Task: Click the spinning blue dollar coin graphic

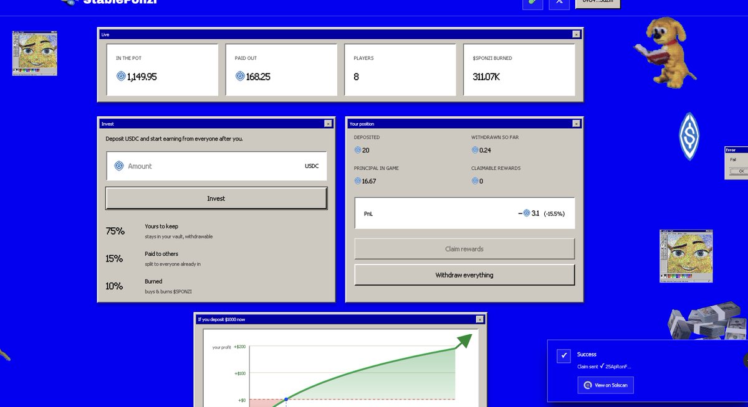Action: pyautogui.click(x=689, y=136)
